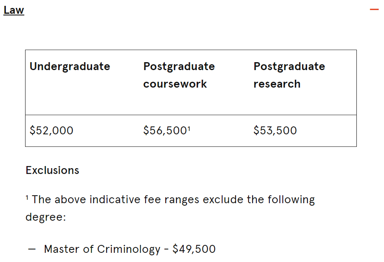Click the word 'coursework' in table header
The width and height of the screenshot is (384, 262).
175,84
